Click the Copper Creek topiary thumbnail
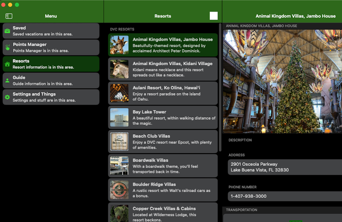342x222 pixels. (x=119, y=213)
